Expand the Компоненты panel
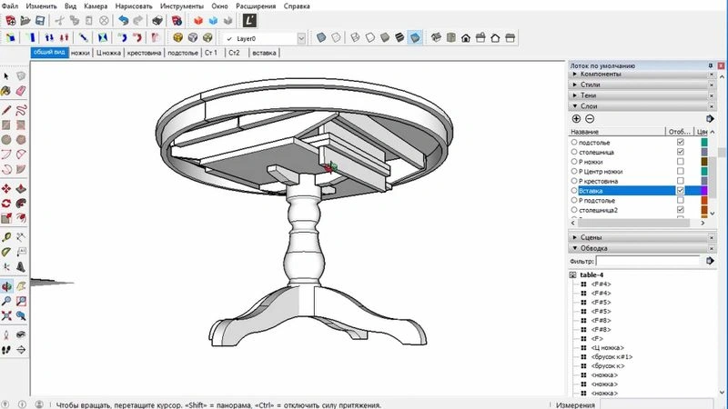The height and width of the screenshot is (409, 728). [574, 74]
